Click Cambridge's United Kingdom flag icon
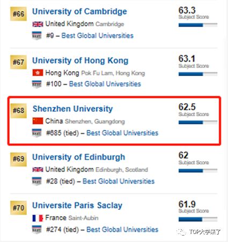228x242 pixels. tap(38, 24)
